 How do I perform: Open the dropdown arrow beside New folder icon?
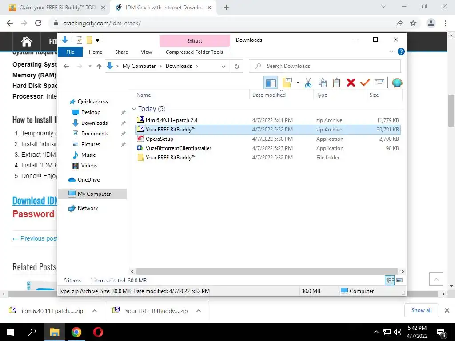click(298, 83)
